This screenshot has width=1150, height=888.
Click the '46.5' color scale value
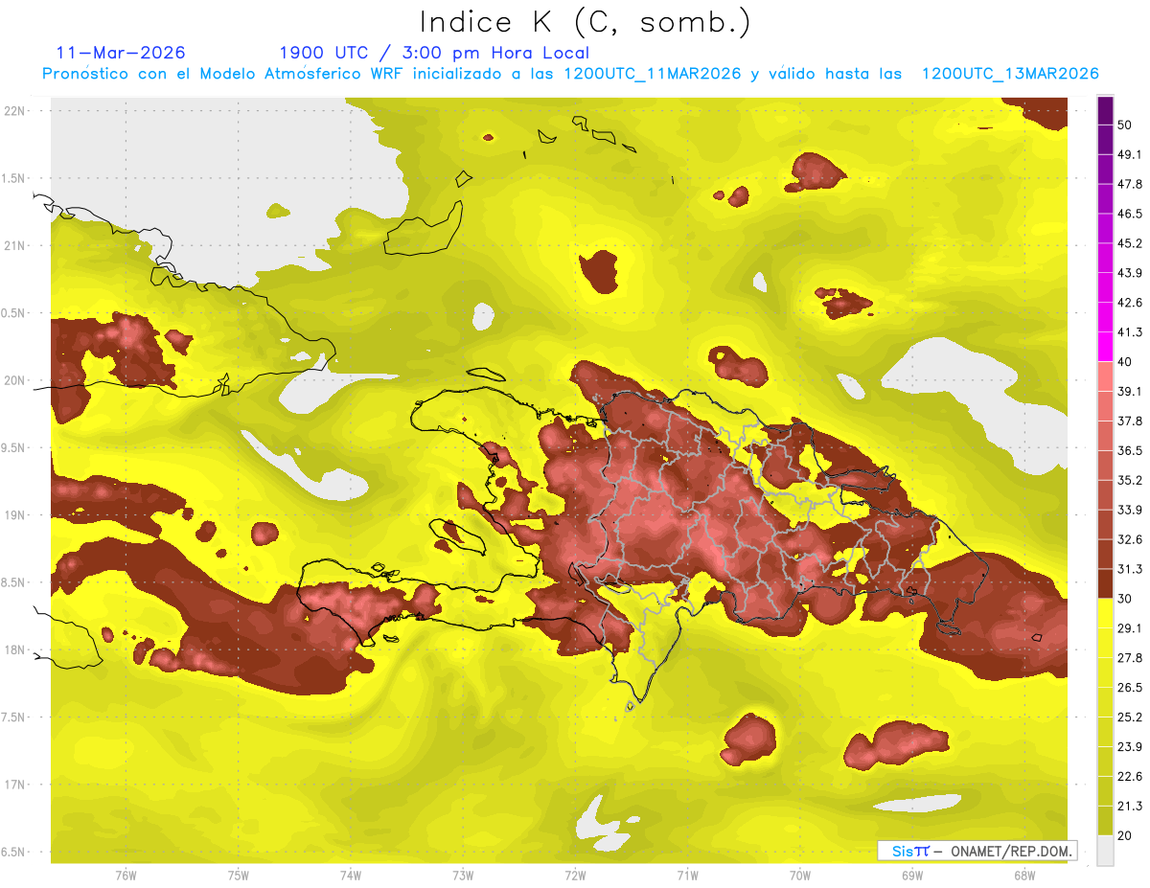tap(1129, 214)
